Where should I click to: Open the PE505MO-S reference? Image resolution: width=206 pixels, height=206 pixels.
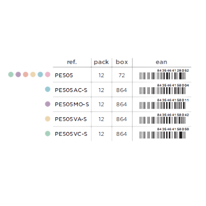point(72,105)
